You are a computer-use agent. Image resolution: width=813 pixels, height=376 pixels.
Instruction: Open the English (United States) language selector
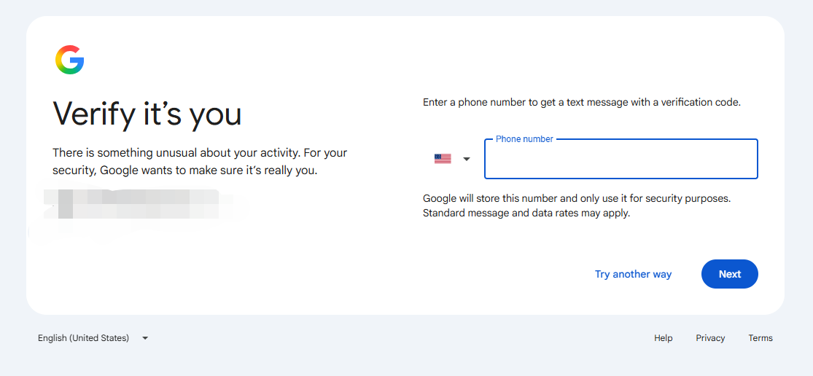[93, 338]
